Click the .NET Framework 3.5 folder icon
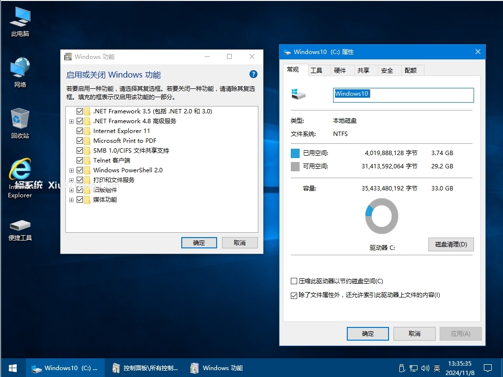The height and width of the screenshot is (377, 503). click(x=87, y=111)
